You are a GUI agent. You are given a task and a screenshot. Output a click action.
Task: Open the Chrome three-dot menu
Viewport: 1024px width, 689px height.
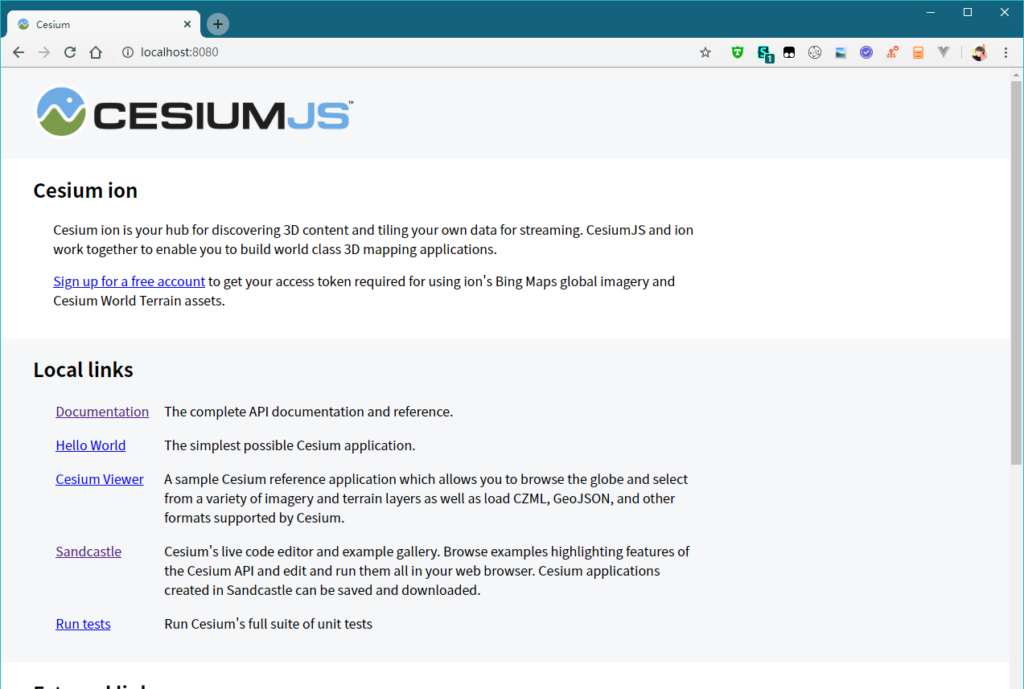pos(1005,52)
